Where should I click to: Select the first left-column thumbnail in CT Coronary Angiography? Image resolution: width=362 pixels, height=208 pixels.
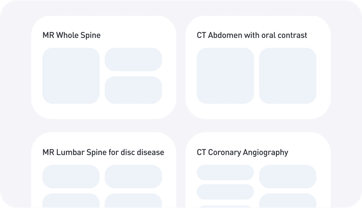pos(225,172)
